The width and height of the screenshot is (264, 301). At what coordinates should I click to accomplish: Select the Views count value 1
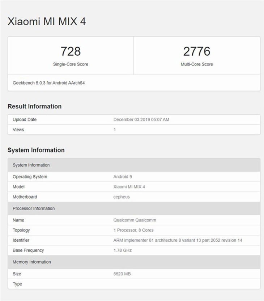[x=115, y=130]
